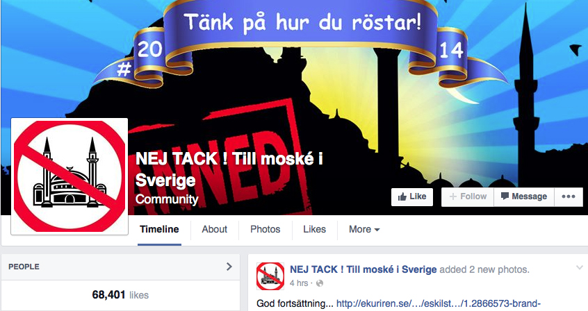This screenshot has width=588, height=311.
Task: Click the page name in the post header
Action: [363, 269]
